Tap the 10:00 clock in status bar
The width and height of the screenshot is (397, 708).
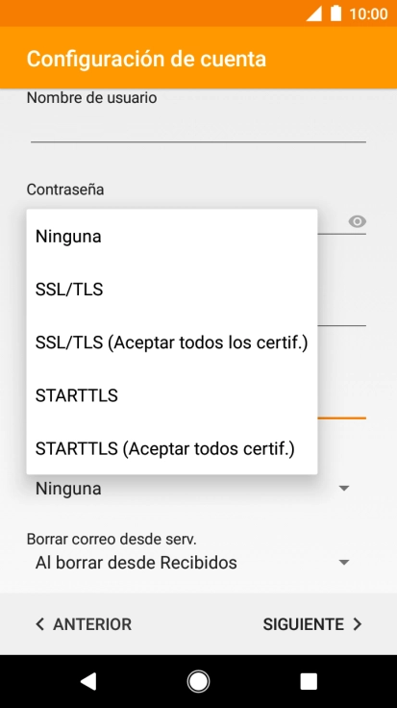coord(368,14)
